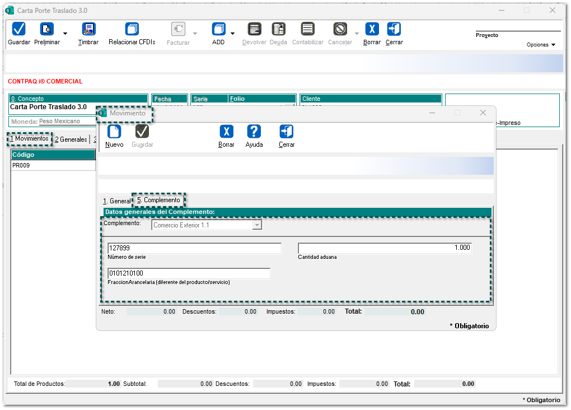Click the Número de serie field
Image resolution: width=571 pixels, height=410 pixels.
[194, 248]
